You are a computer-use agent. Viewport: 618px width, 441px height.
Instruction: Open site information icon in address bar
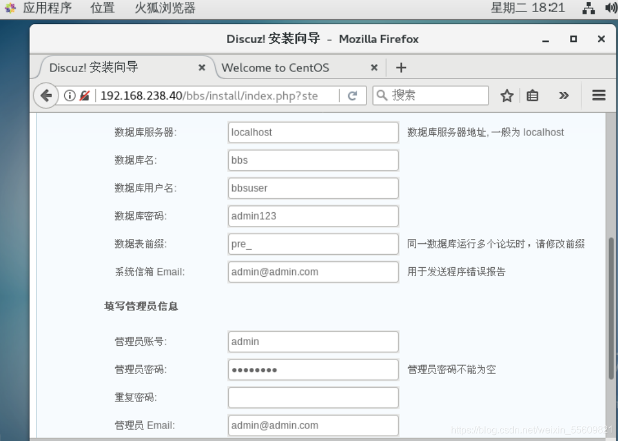click(x=69, y=95)
